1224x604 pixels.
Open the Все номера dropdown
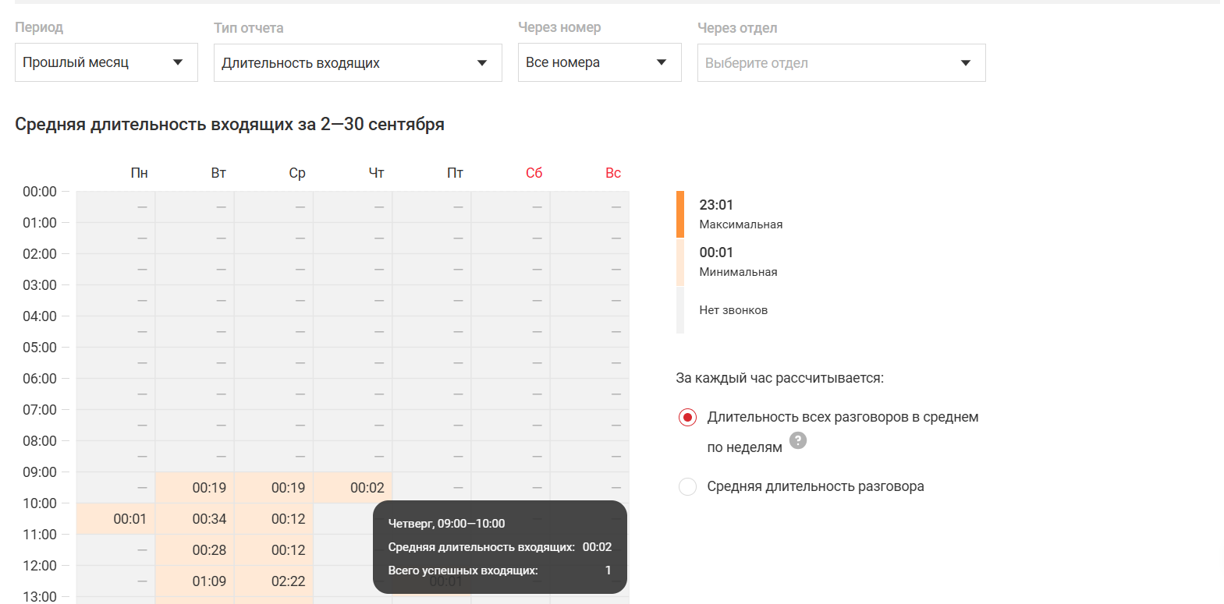click(x=599, y=62)
